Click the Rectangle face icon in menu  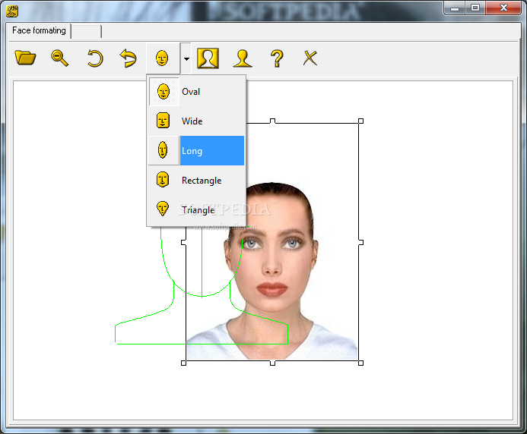(x=163, y=179)
